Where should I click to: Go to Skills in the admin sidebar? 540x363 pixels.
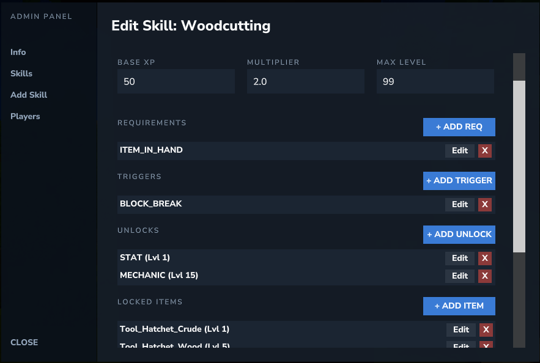21,74
